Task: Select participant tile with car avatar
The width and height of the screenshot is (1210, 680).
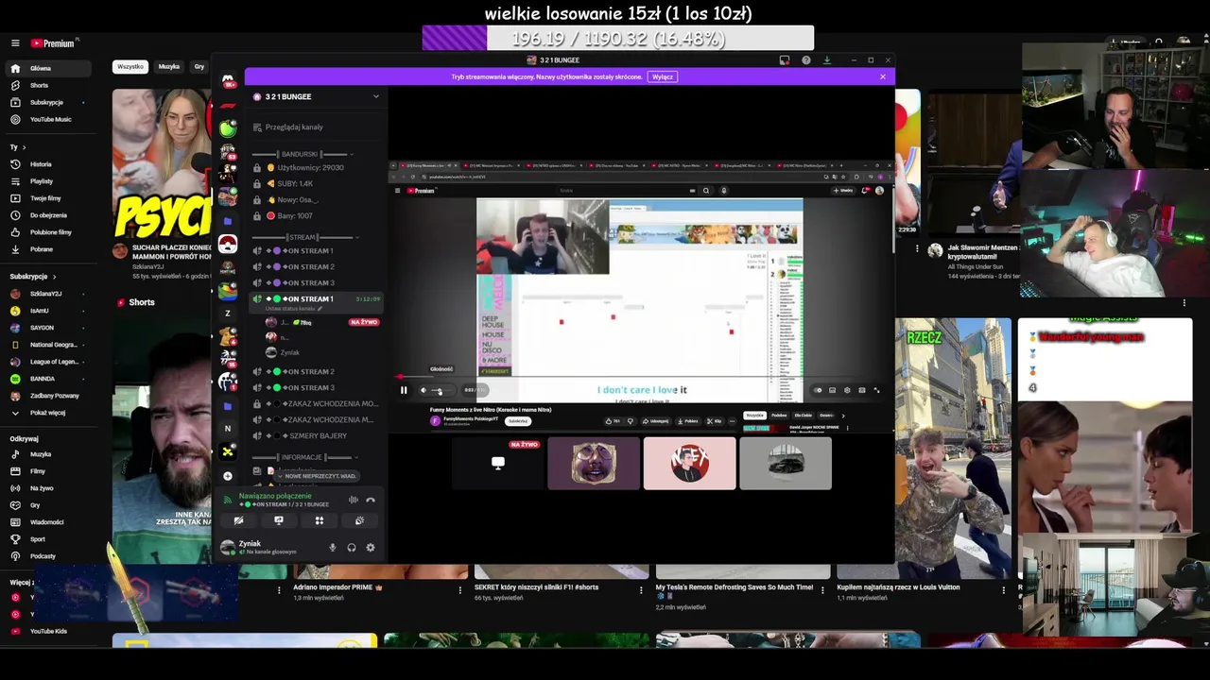Action: click(786, 463)
